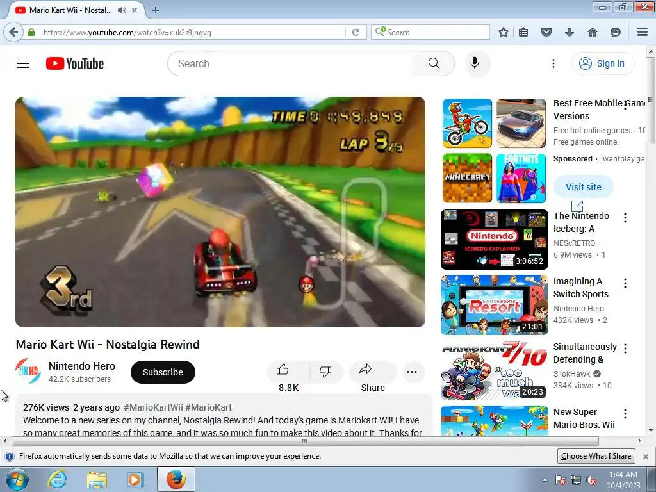The width and height of the screenshot is (656, 492).
Task: Go to the YouTube home logo
Action: coord(75,63)
